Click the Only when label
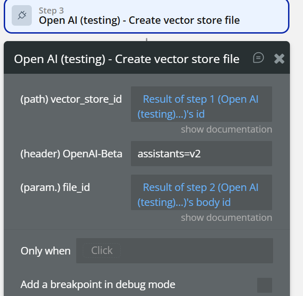 [x=45, y=251]
